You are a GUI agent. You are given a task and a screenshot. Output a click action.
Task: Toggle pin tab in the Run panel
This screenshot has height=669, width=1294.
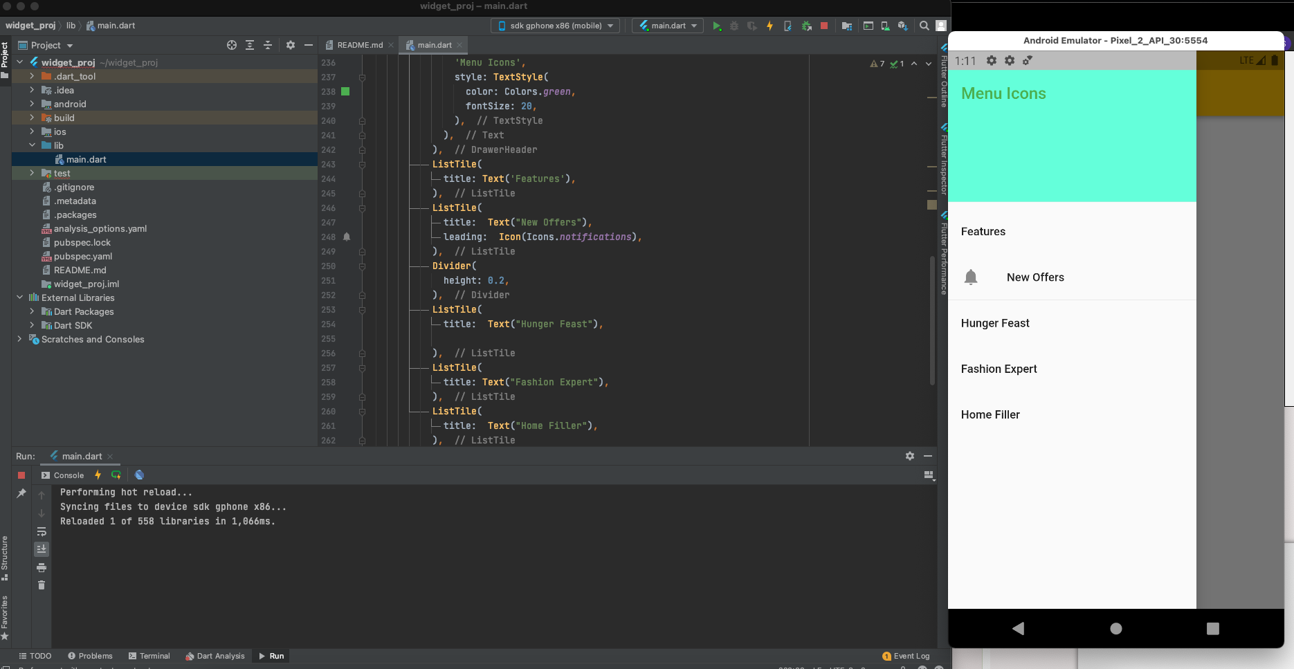(x=21, y=493)
